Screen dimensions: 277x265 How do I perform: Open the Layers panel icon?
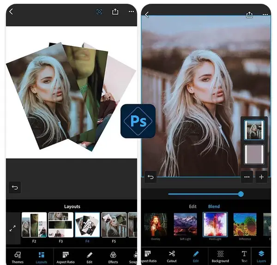(x=261, y=254)
